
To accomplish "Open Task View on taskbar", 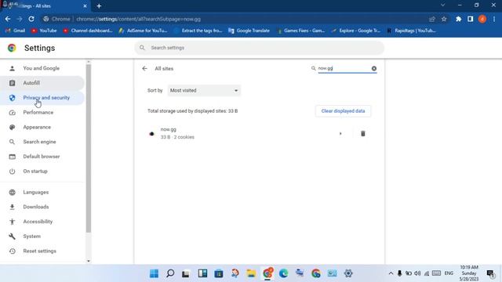I will tap(186, 273).
